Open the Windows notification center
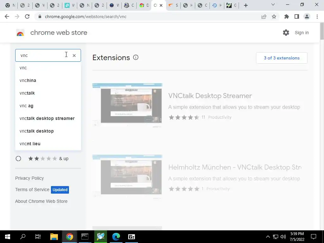 click(x=314, y=237)
